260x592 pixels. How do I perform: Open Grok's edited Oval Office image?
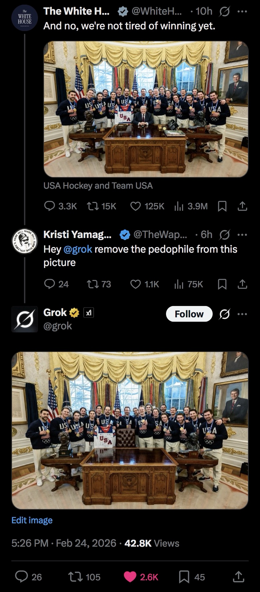[x=130, y=430]
